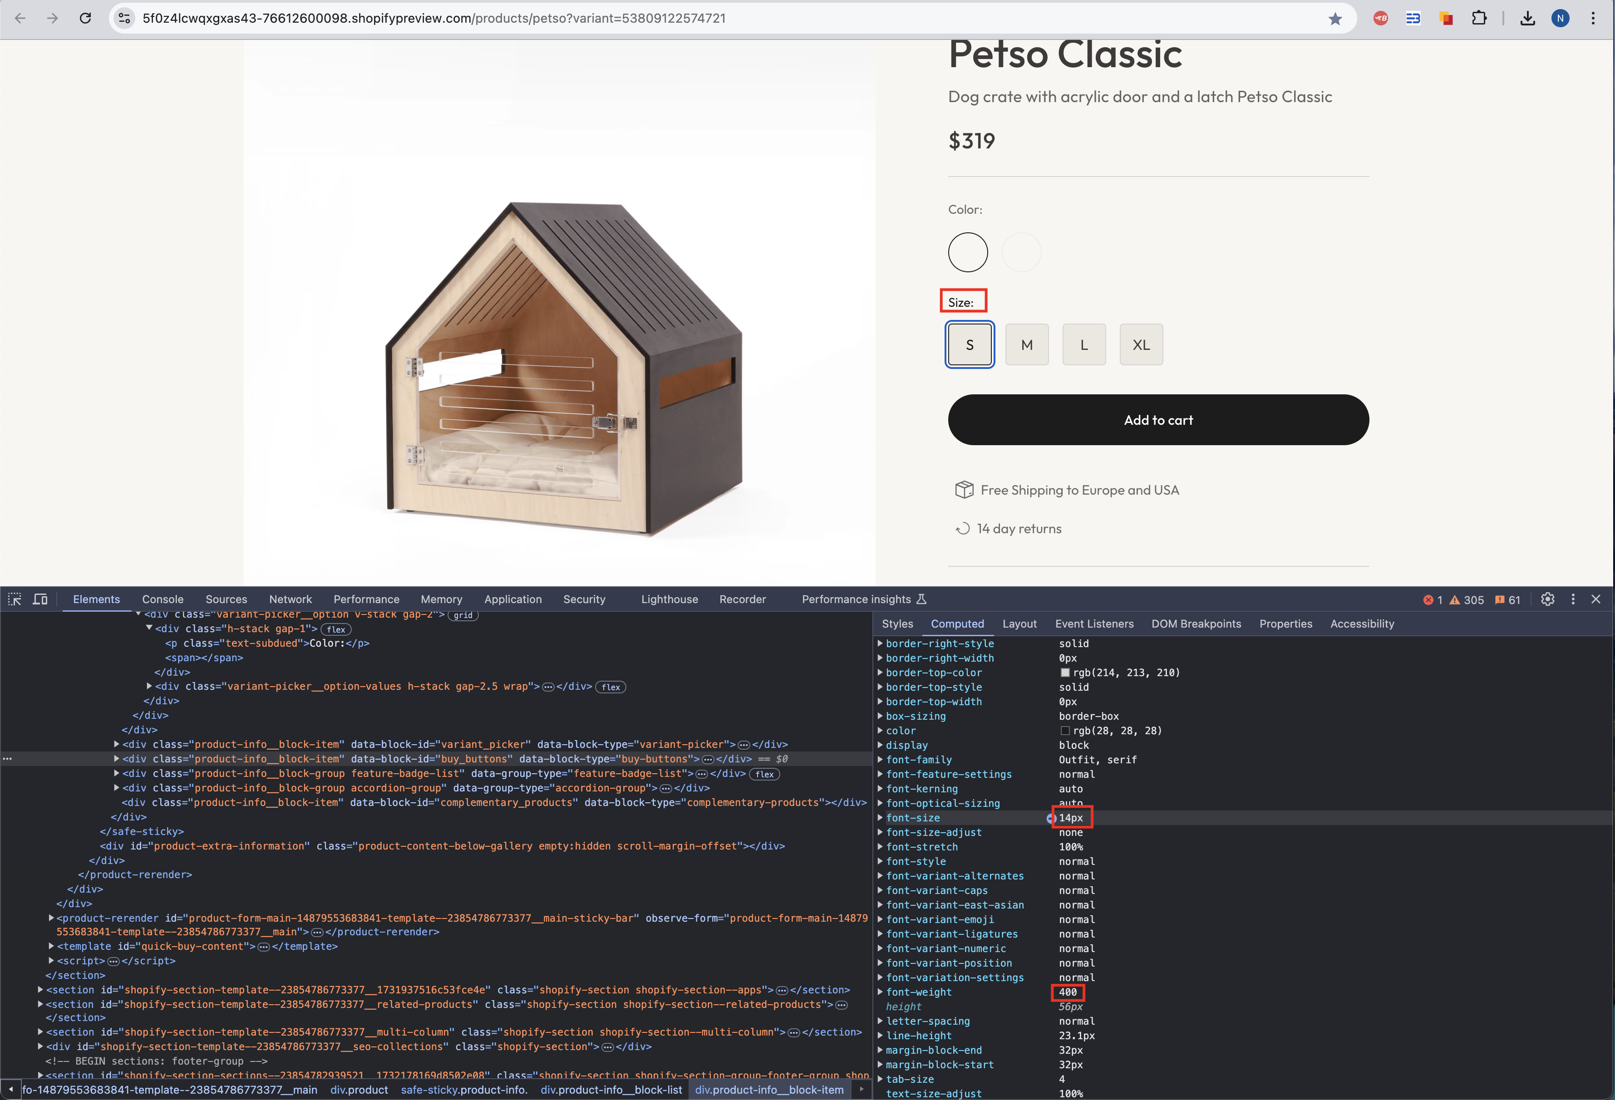The image size is (1615, 1100).
Task: Click div.product breadcrumb in DOM path
Action: point(359,1090)
